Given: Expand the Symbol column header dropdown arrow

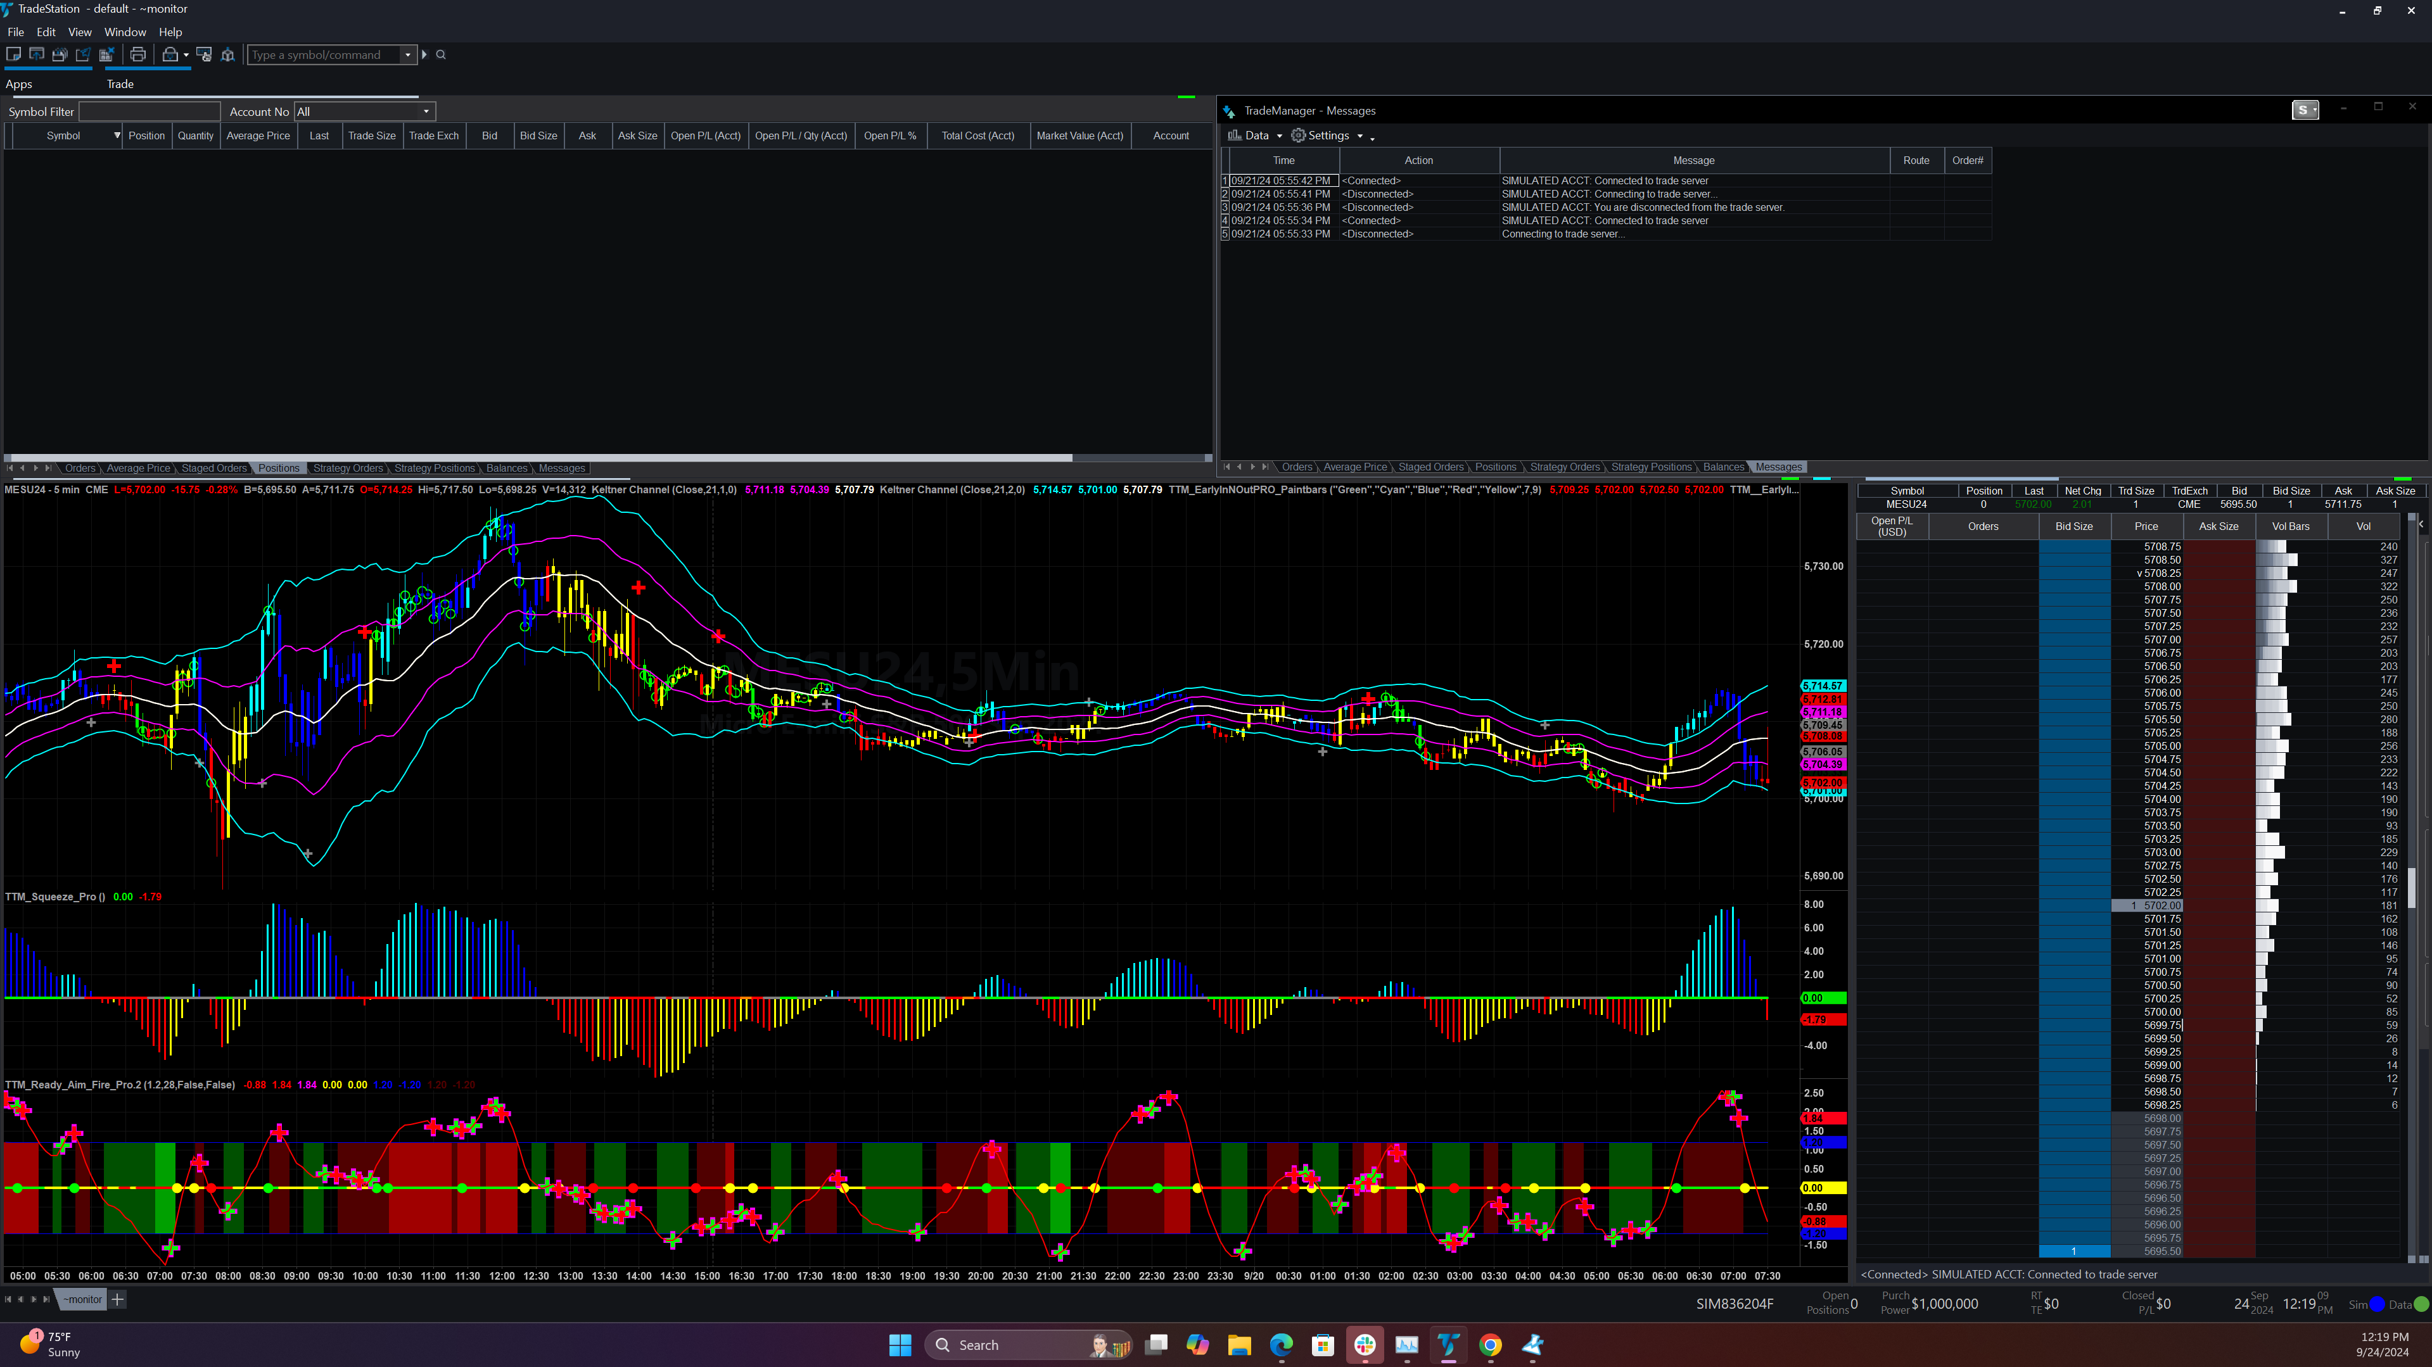Looking at the screenshot, I should coord(117,136).
